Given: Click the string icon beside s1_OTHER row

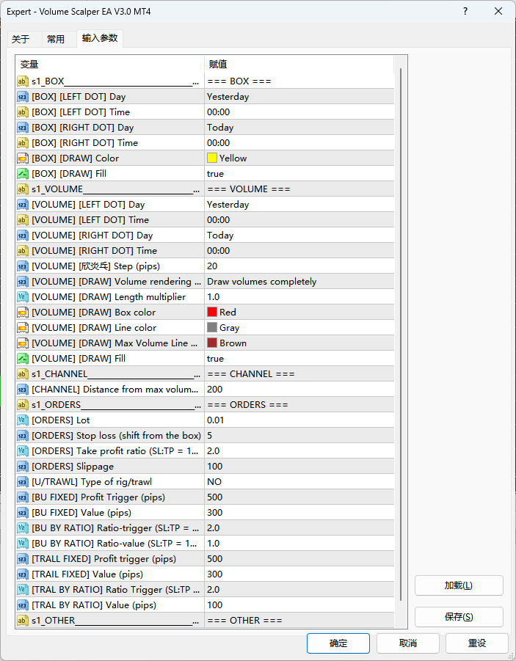Looking at the screenshot, I should (x=22, y=620).
